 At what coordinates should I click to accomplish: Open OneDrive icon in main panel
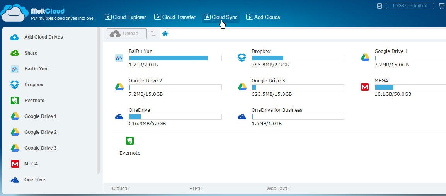[x=119, y=117]
